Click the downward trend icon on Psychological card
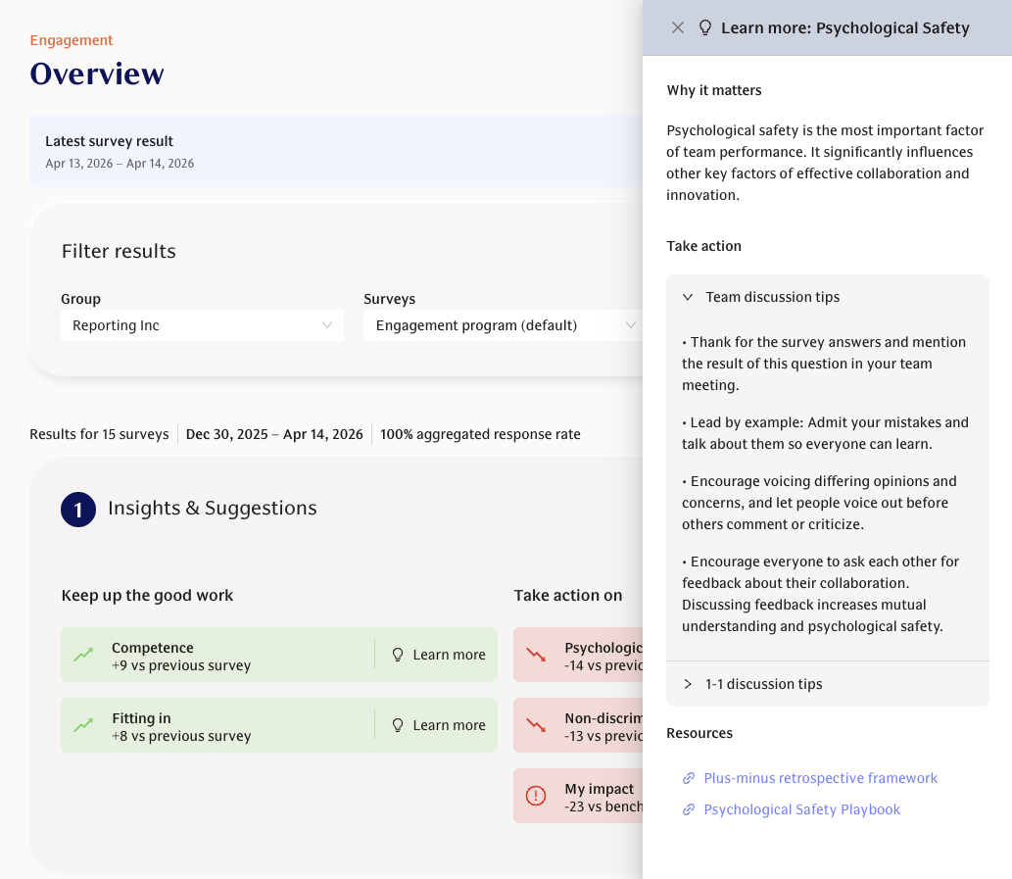 pyautogui.click(x=536, y=655)
